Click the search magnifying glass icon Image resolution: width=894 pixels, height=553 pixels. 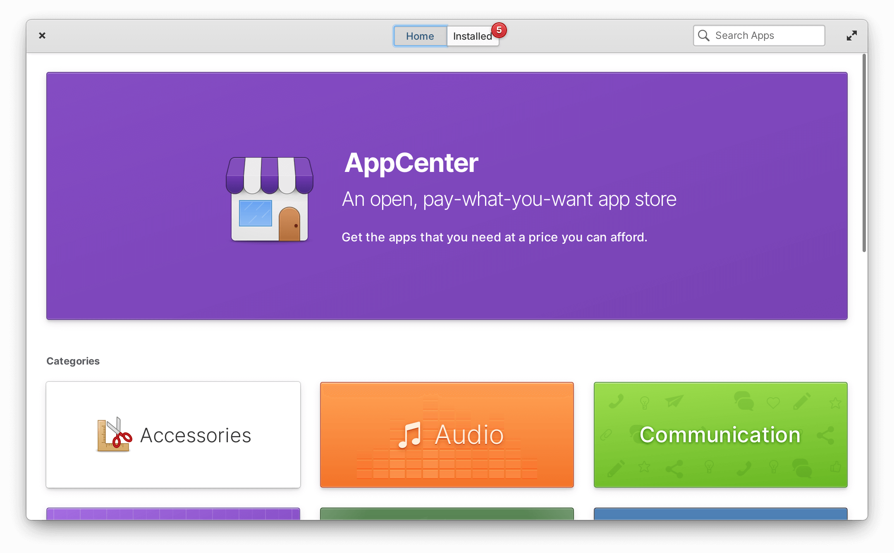(x=704, y=35)
